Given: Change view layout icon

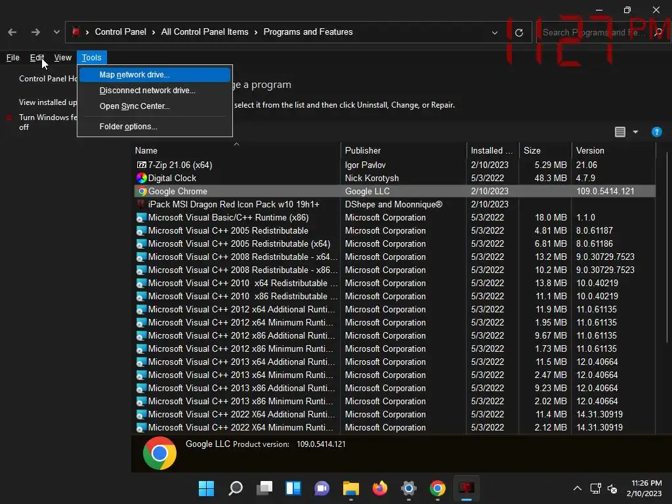Looking at the screenshot, I should [x=619, y=132].
